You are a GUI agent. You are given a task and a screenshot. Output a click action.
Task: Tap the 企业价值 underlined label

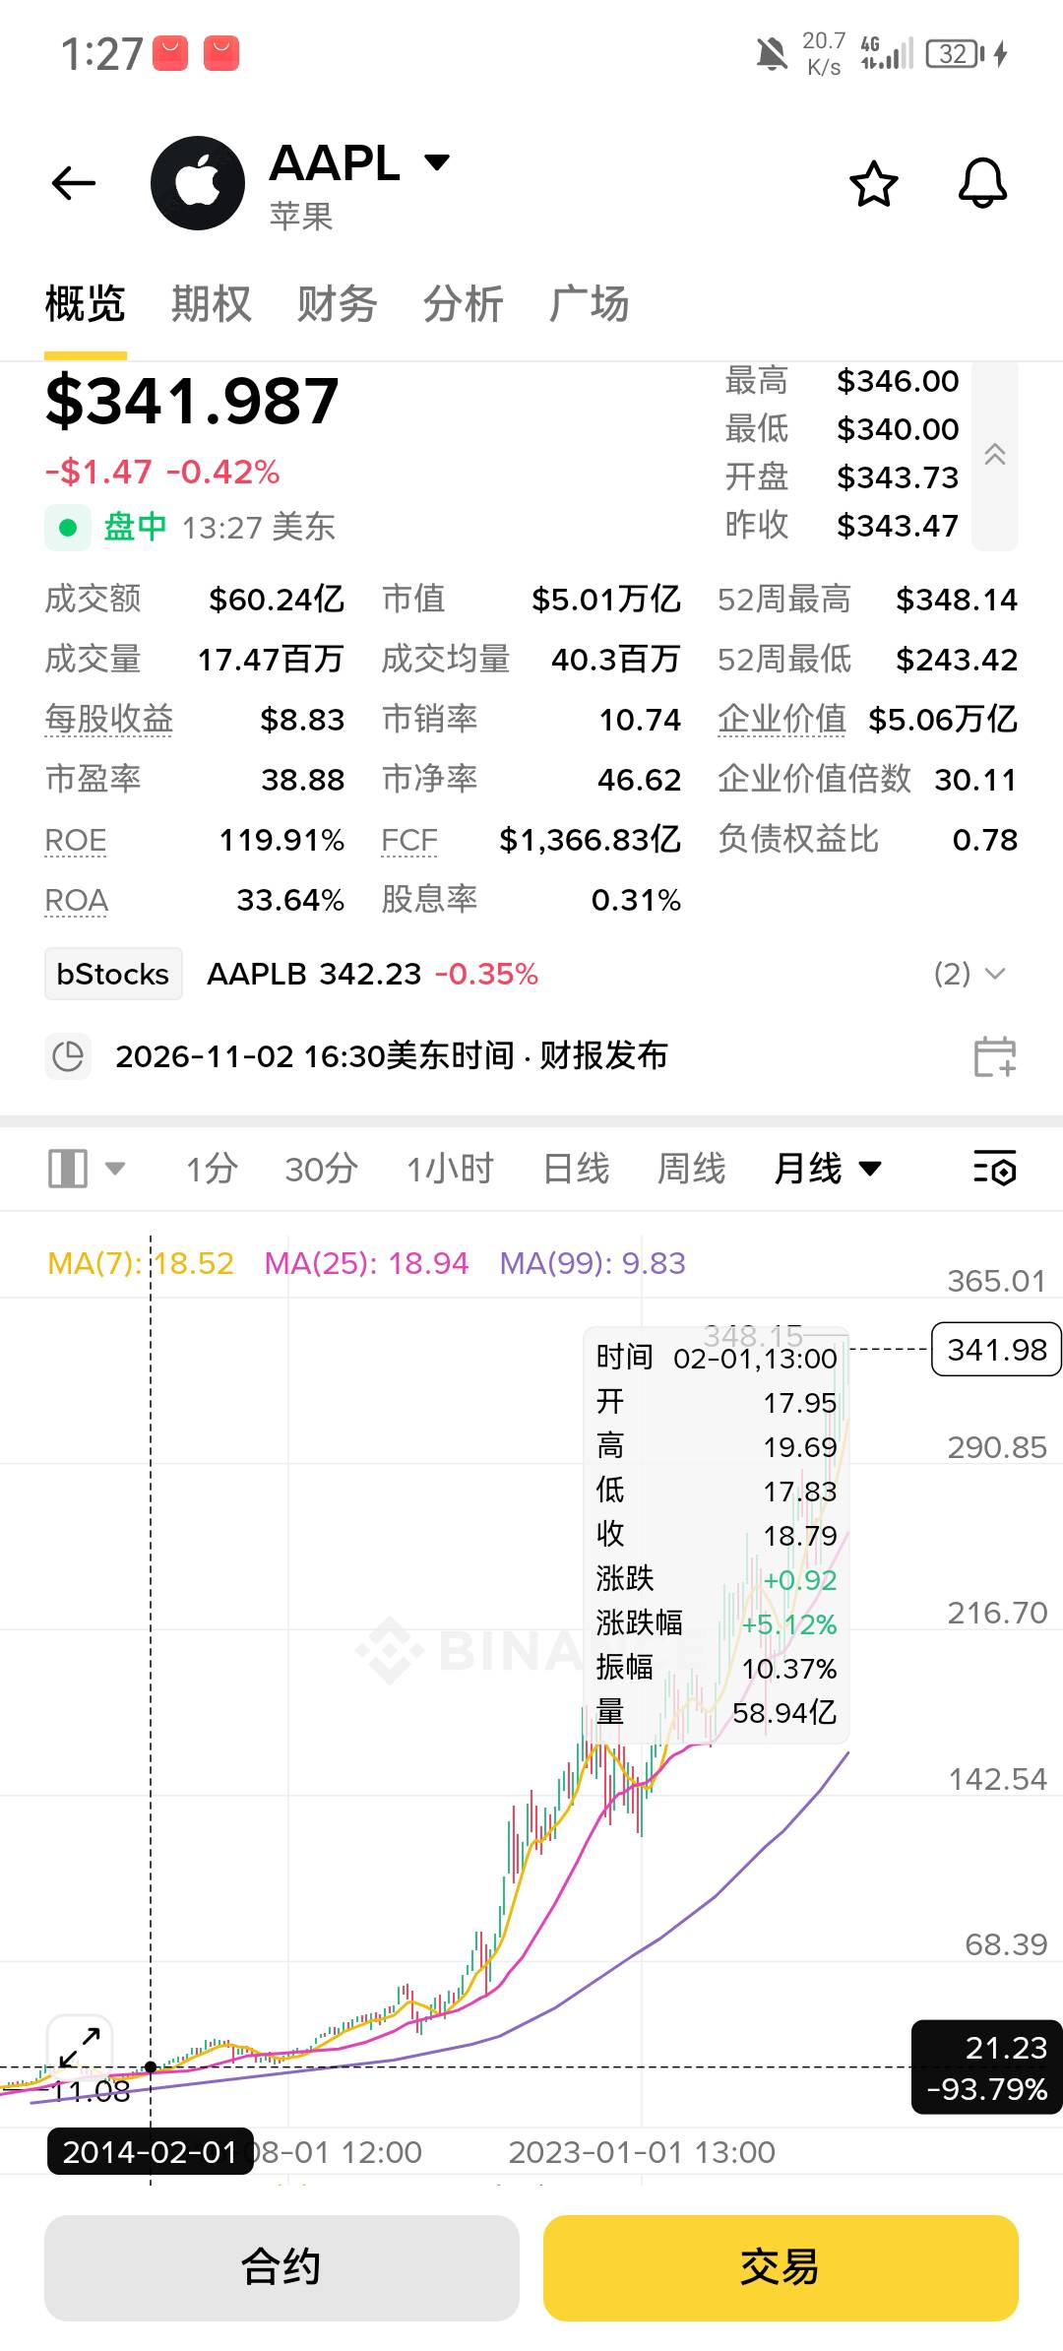[782, 720]
